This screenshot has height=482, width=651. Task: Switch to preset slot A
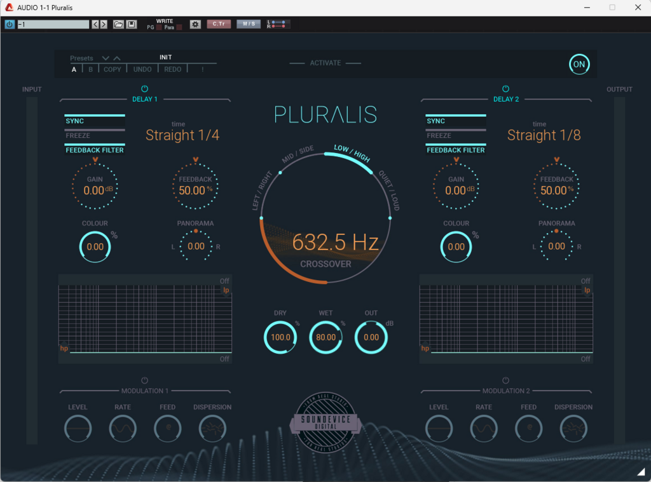click(x=74, y=69)
